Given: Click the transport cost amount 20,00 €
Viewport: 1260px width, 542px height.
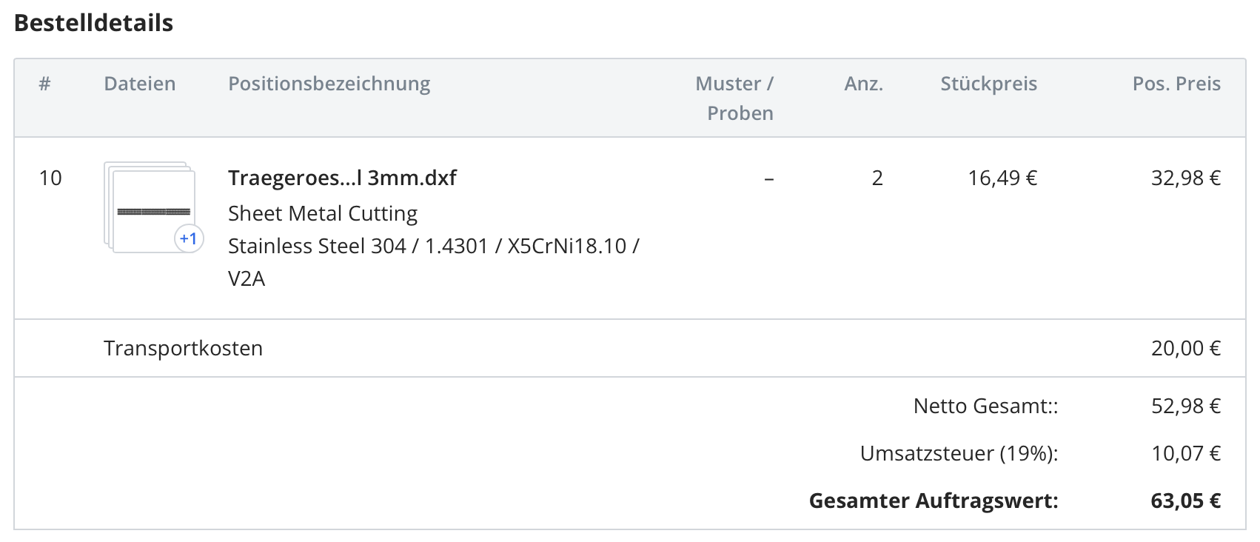Looking at the screenshot, I should (x=1185, y=348).
